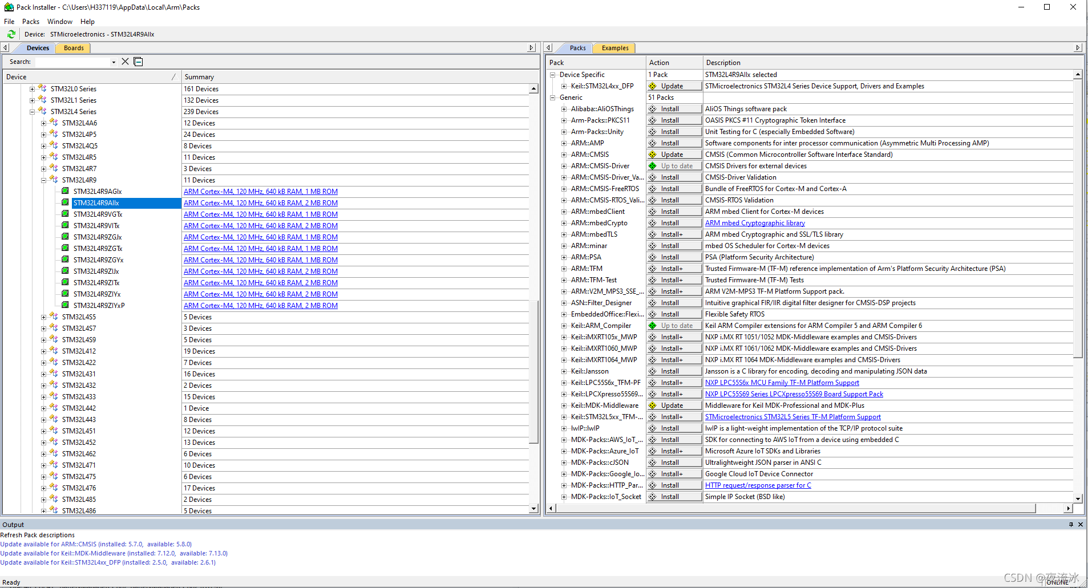This screenshot has height=588, width=1088.
Task: Click chip icon for STM32L4R9ZIYxP
Action: tap(66, 305)
